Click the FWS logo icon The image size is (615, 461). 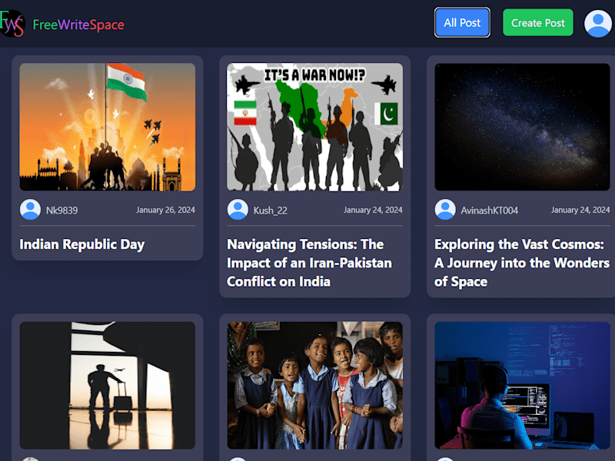12,24
